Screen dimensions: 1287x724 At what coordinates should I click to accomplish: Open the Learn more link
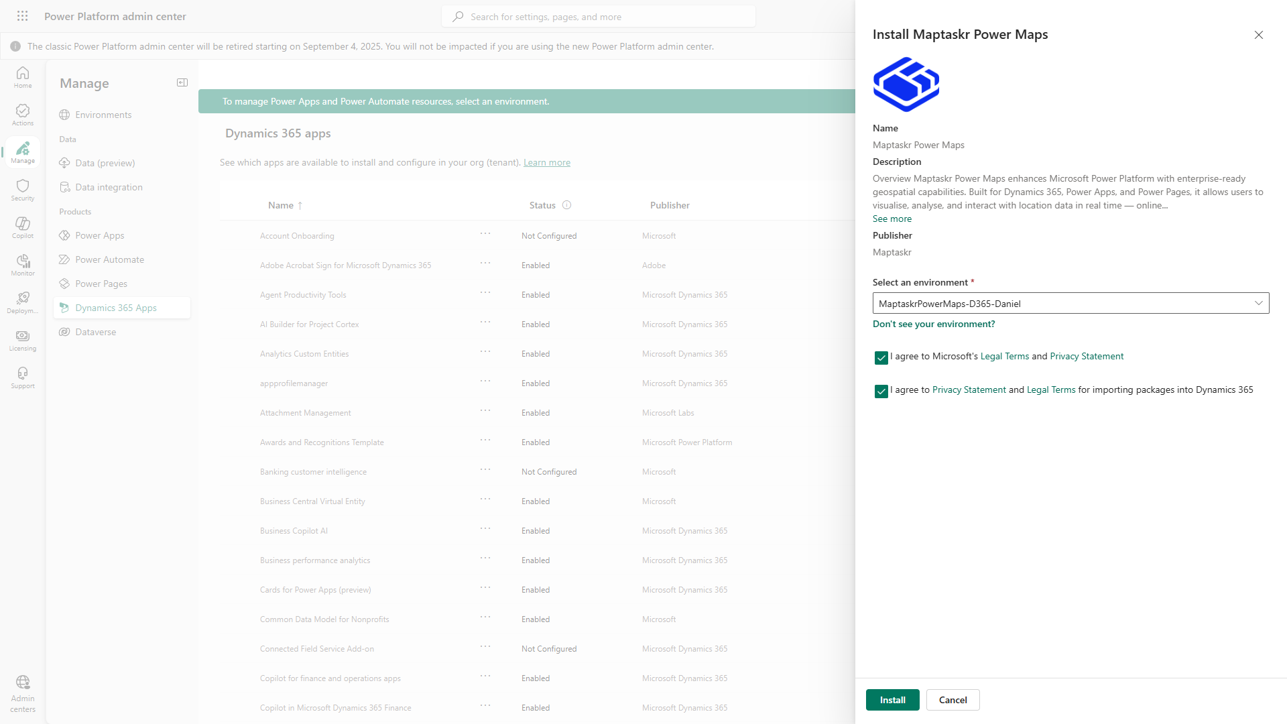(x=546, y=162)
